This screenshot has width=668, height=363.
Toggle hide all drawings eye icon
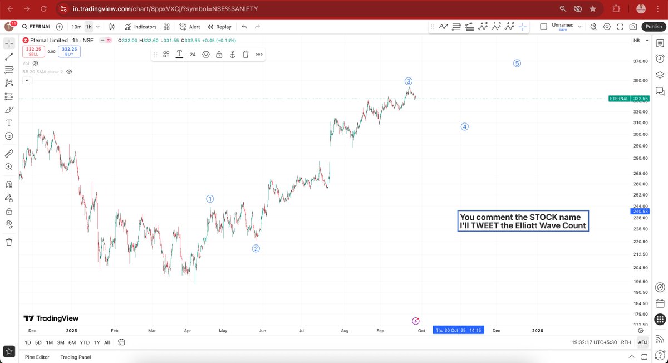point(9,224)
